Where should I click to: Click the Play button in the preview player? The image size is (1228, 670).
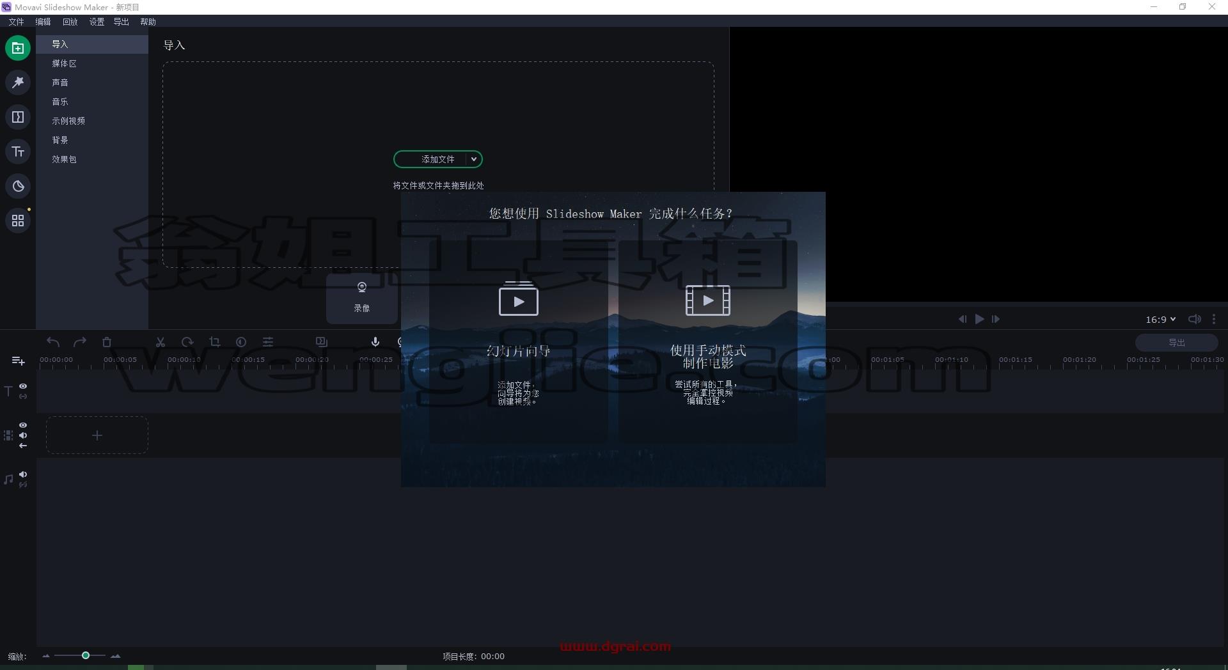(979, 319)
